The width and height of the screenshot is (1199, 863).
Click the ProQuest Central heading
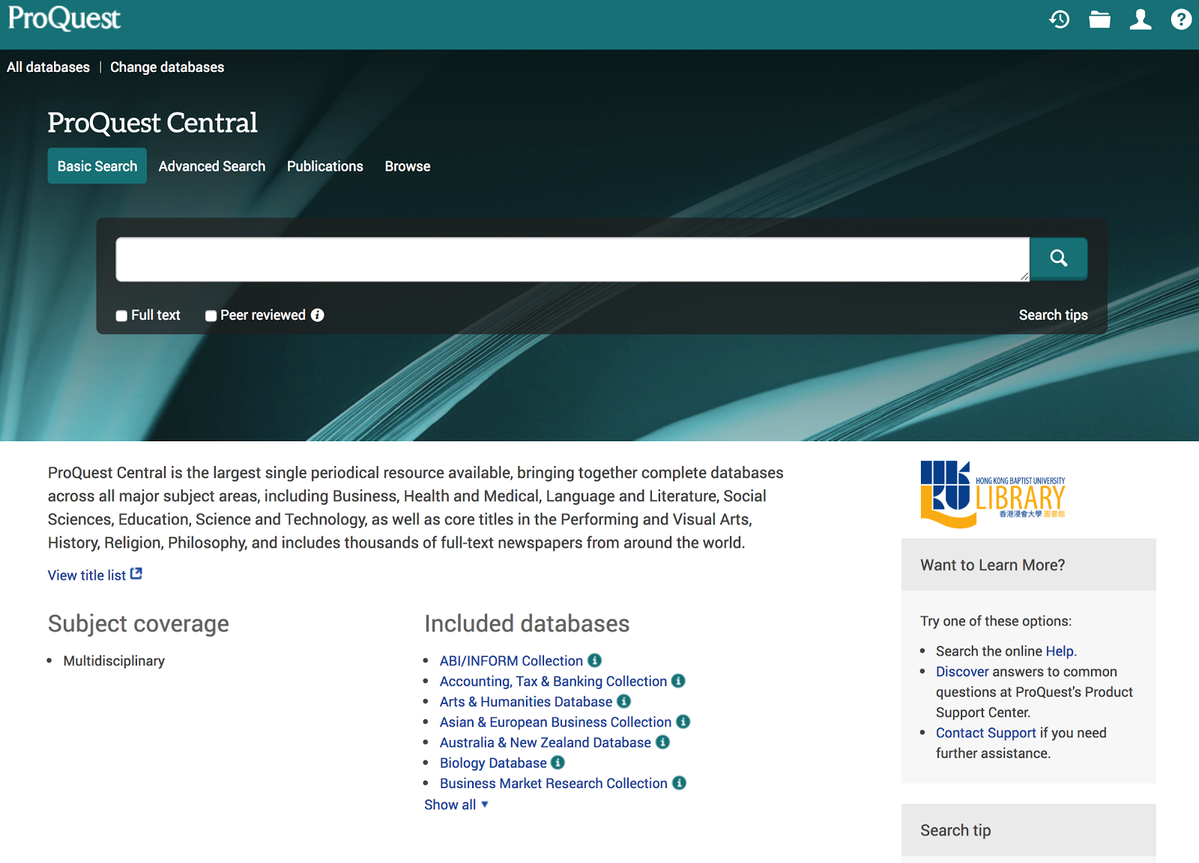pos(152,123)
